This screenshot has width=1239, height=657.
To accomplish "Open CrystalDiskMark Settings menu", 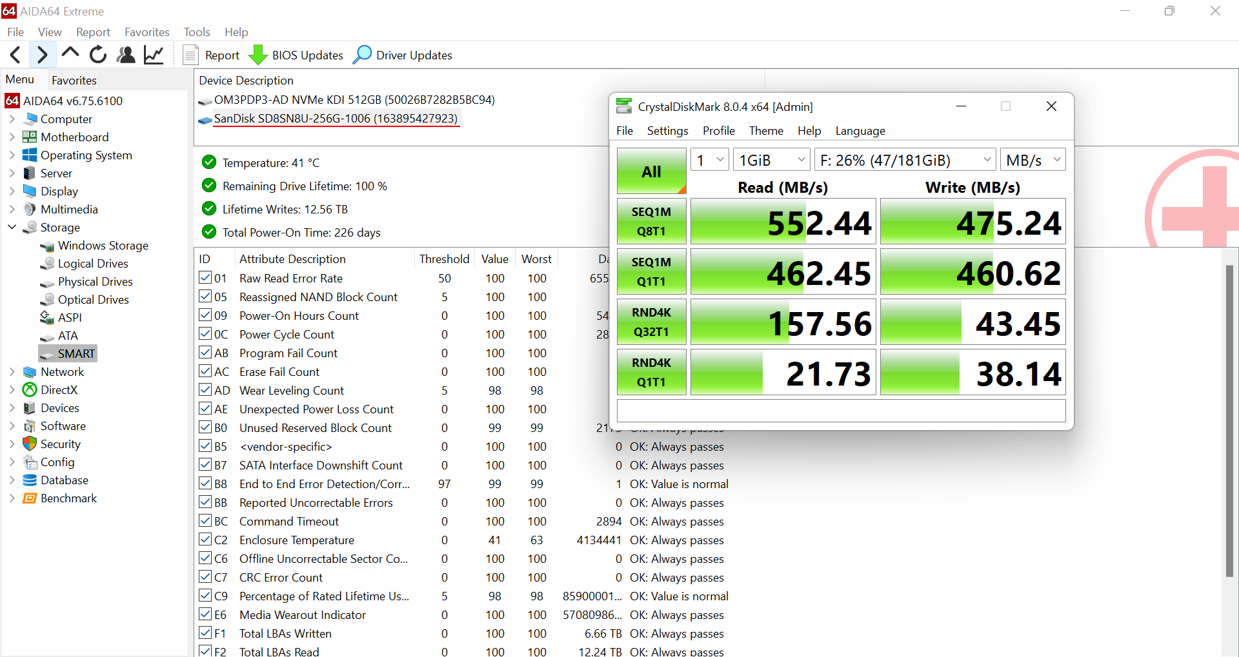I will coord(667,131).
